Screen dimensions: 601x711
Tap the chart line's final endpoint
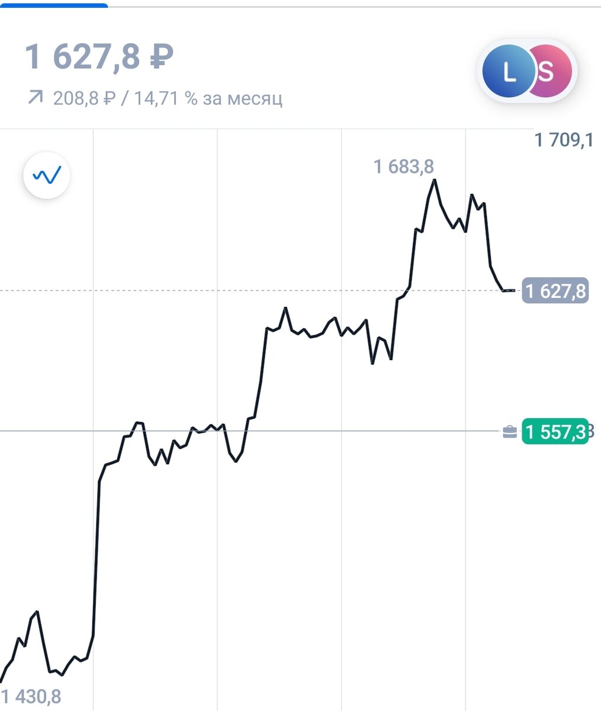point(514,290)
